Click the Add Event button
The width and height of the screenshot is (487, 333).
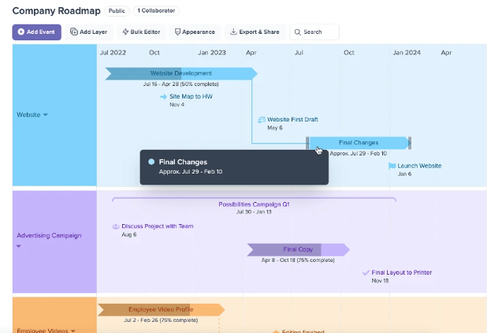tap(37, 32)
